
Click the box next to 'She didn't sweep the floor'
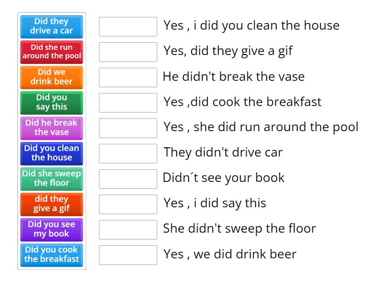[x=128, y=229]
